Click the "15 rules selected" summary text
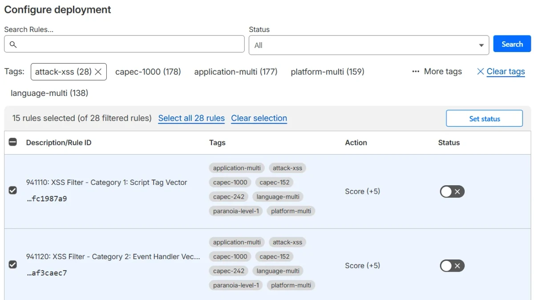Image resolution: width=534 pixels, height=300 pixels. coord(82,118)
